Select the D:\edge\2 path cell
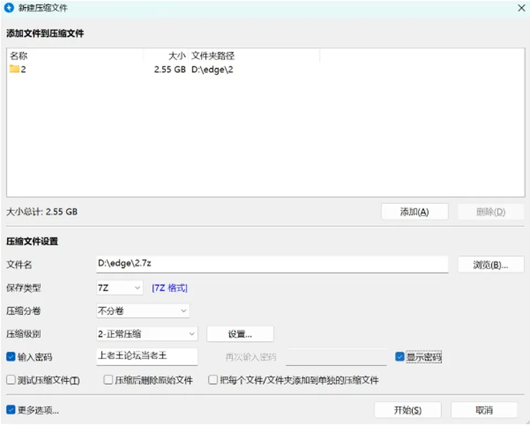This screenshot has height=425, width=530. (212, 69)
